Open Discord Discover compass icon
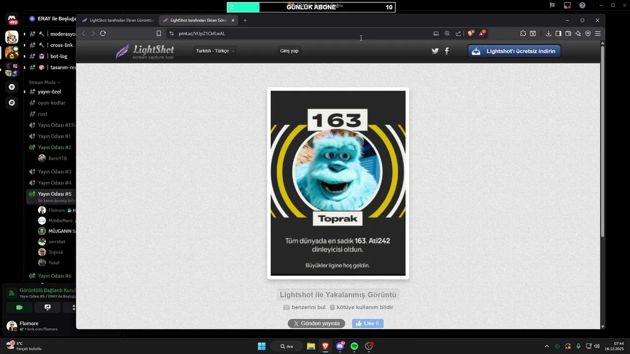 [12, 103]
